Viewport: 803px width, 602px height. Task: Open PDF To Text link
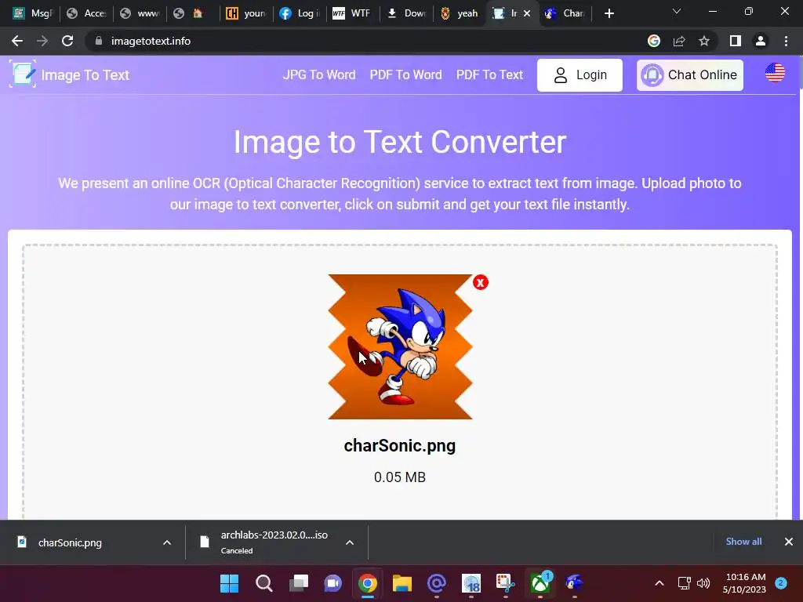489,74
